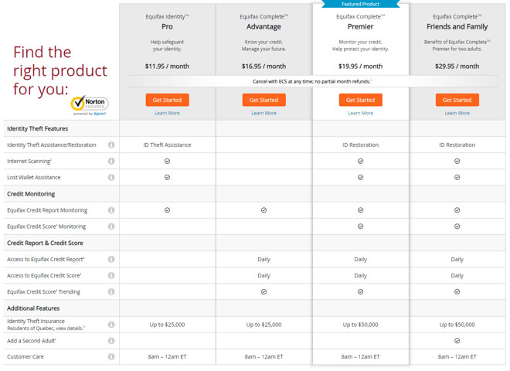510x371 pixels.
Task: Follow Learn More link for Complete Premier
Action: (x=360, y=114)
